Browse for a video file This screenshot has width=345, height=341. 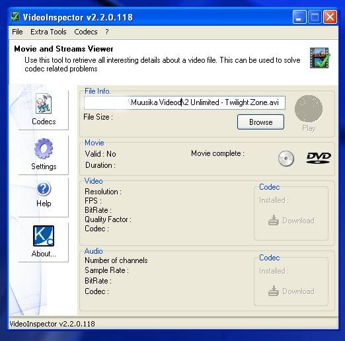260,122
